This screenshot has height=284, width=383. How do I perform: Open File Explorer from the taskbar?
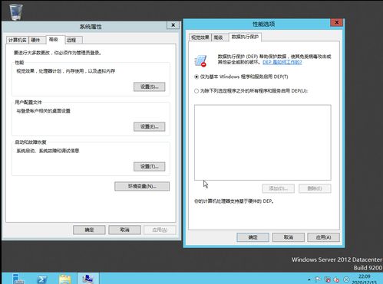pyautogui.click(x=65, y=279)
